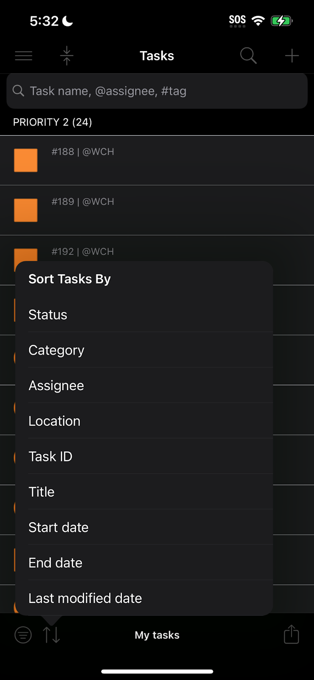Add a new task with plus icon

click(292, 56)
